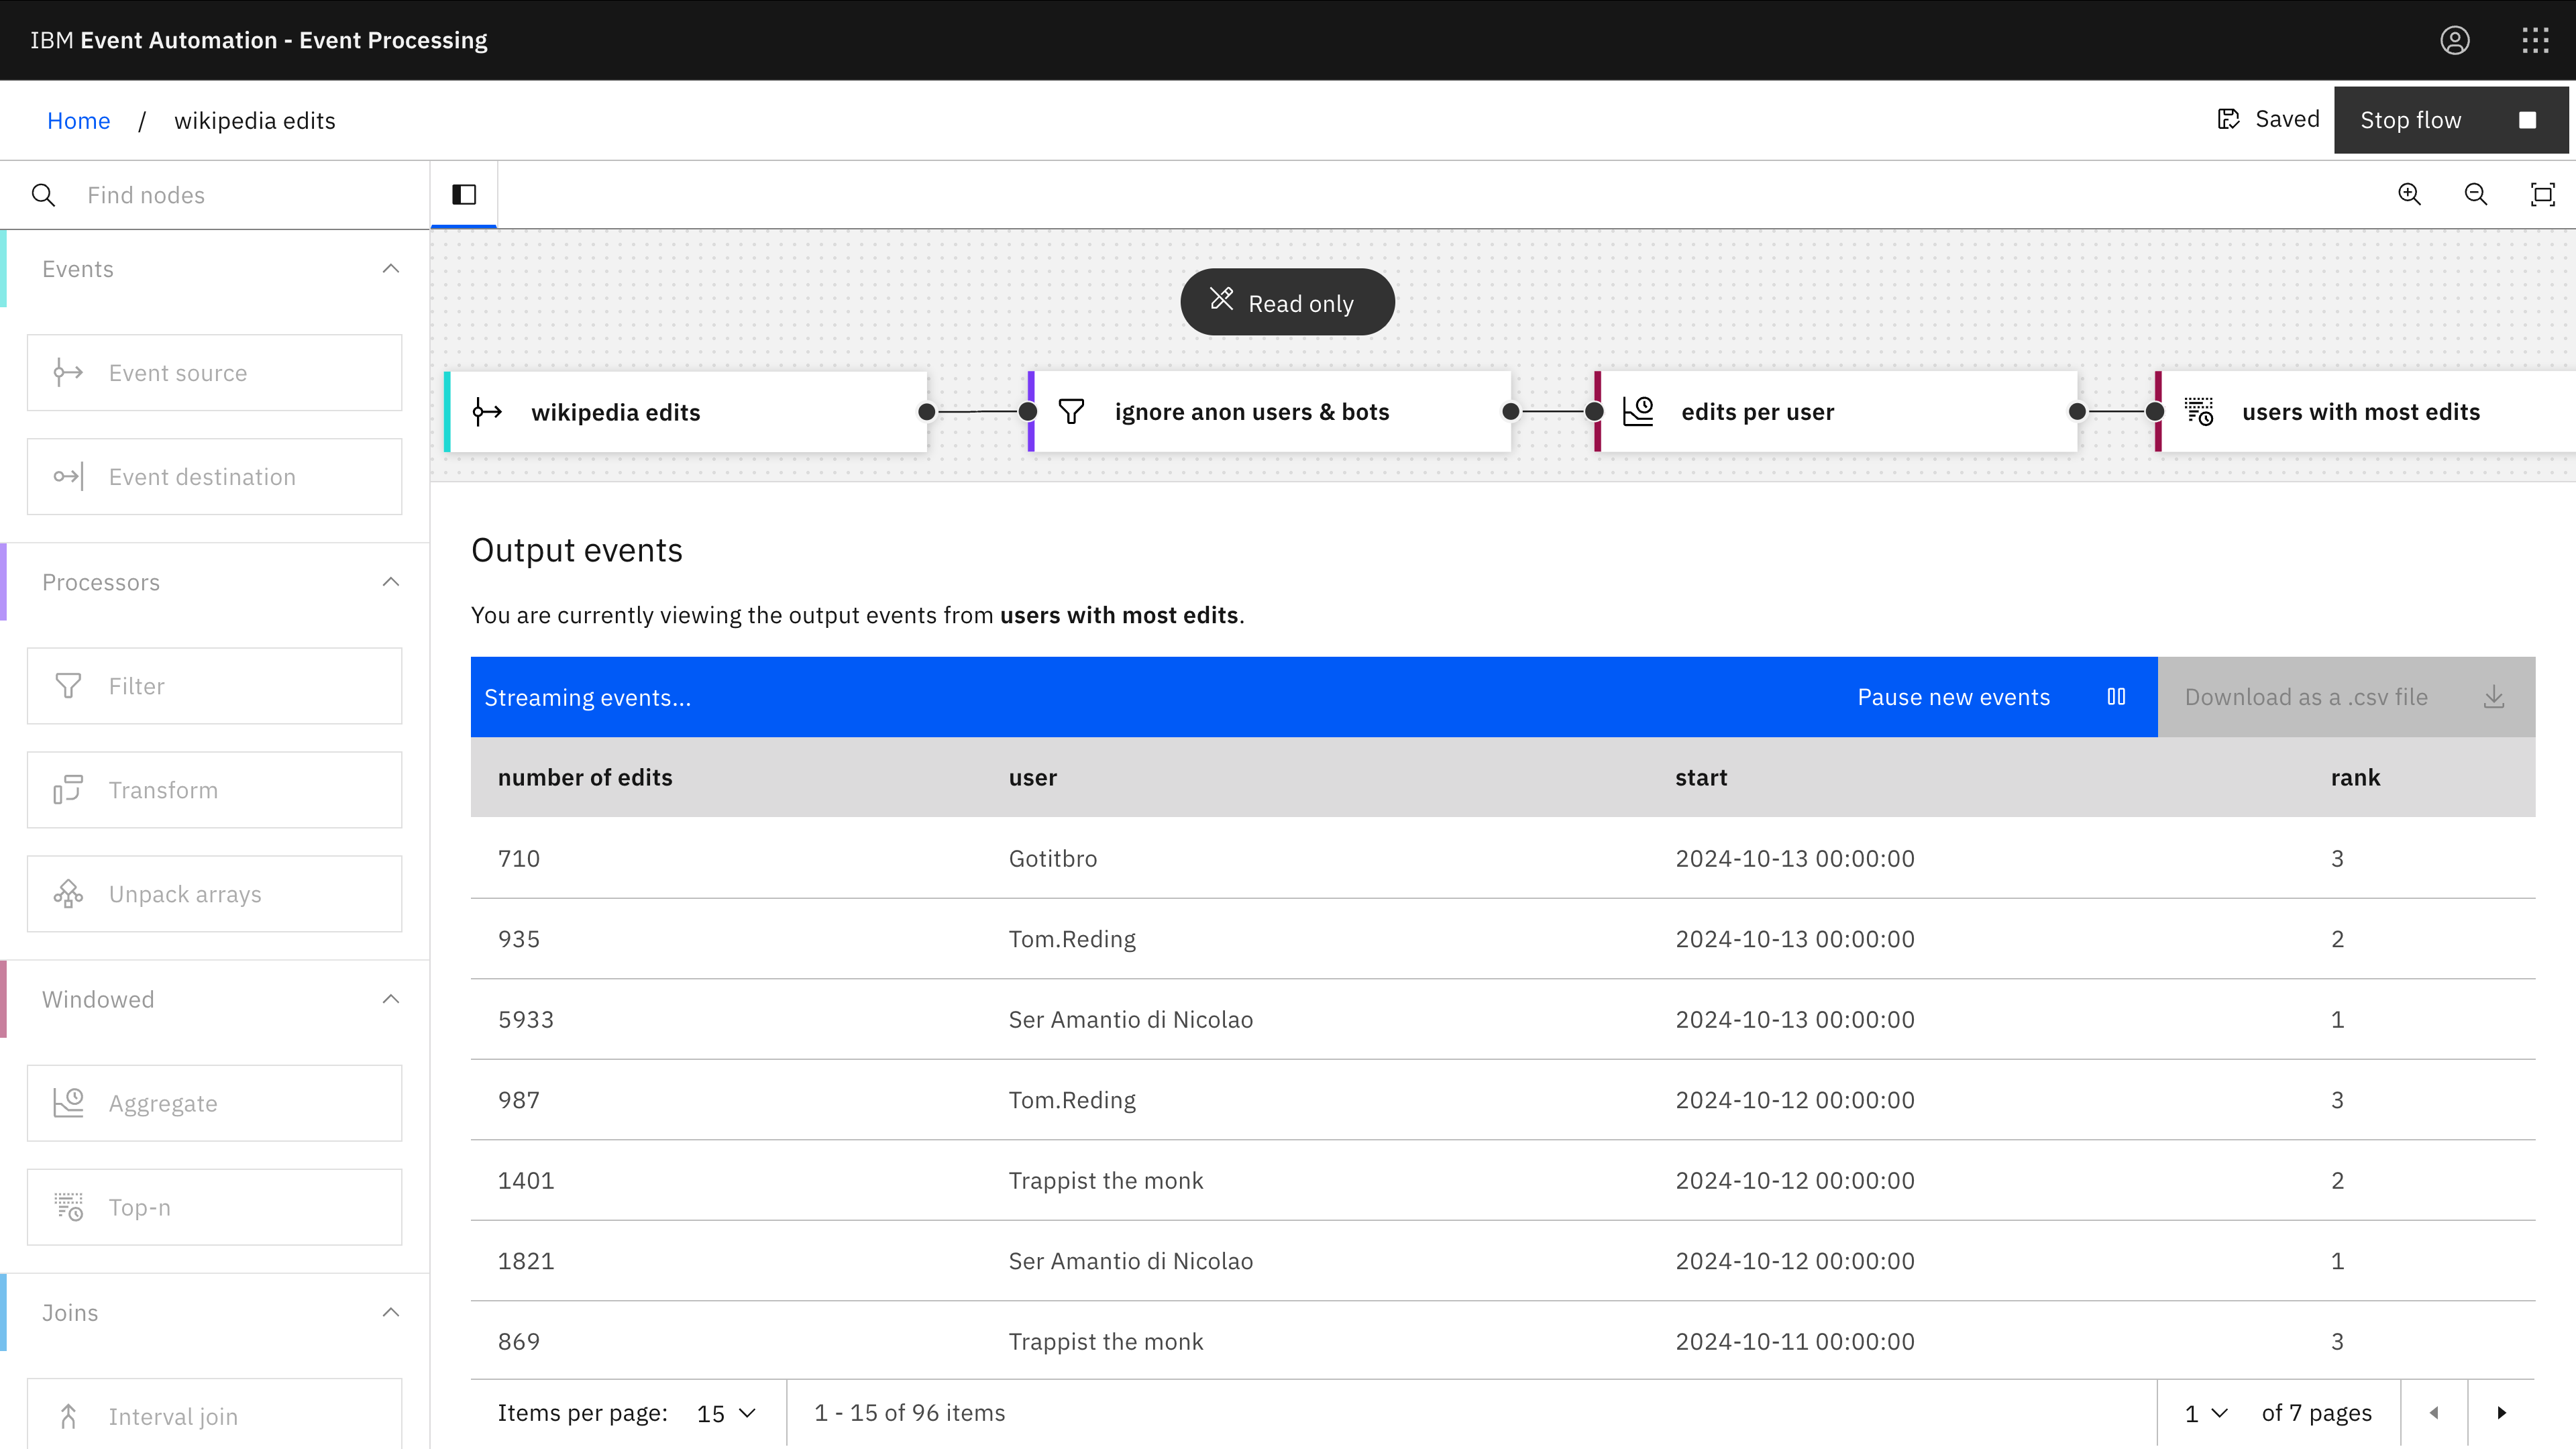Collapse the Windowed palette section
This screenshot has width=2576, height=1449.
coord(391,999)
